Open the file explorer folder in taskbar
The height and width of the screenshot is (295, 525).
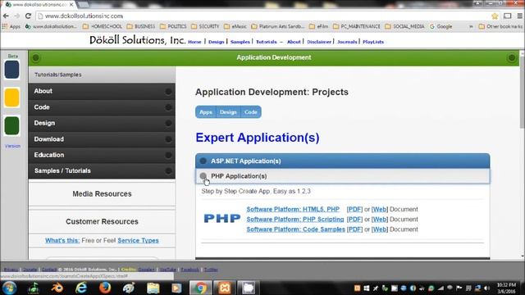153,288
